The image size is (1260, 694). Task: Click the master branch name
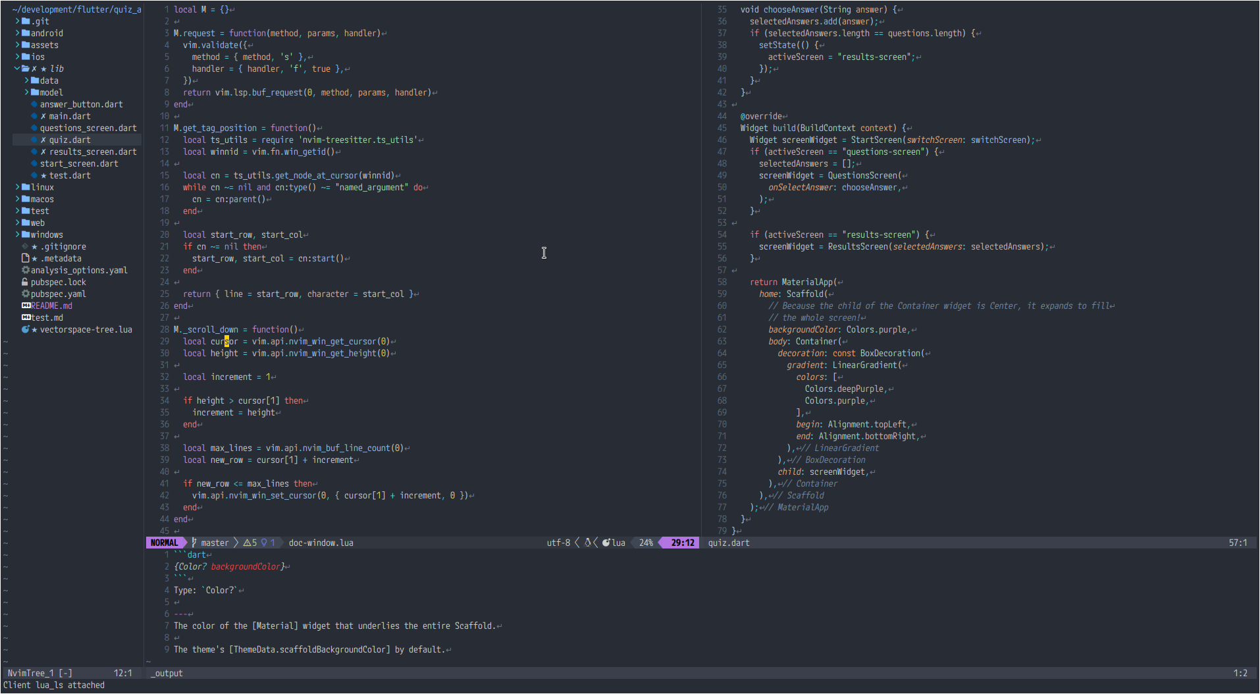[215, 543]
